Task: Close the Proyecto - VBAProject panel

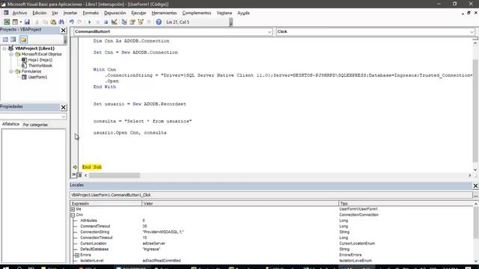Action: 63,30
